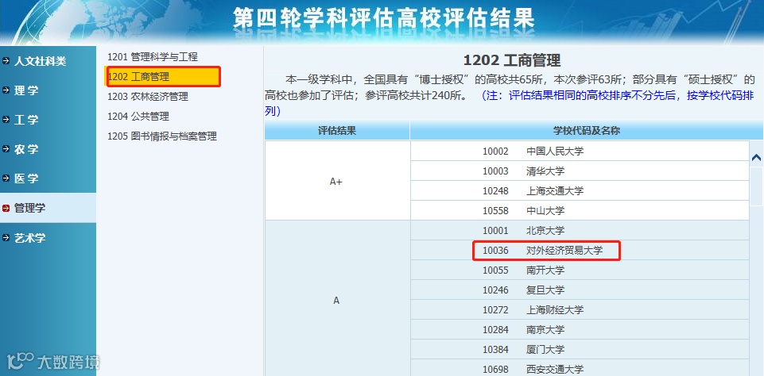The height and width of the screenshot is (376, 764).
Task: Select row 10001 北京大学
Action: [x=580, y=231]
